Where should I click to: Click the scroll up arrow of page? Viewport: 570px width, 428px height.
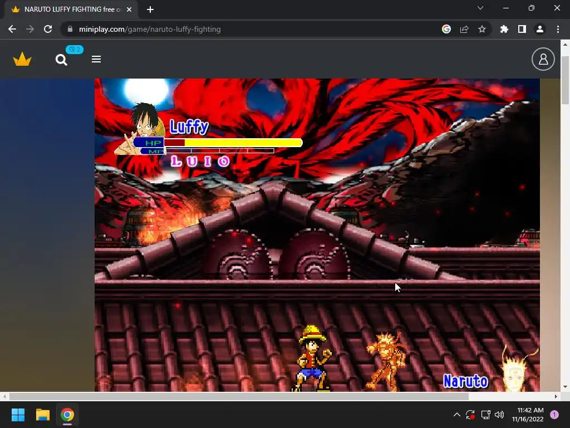(x=565, y=45)
